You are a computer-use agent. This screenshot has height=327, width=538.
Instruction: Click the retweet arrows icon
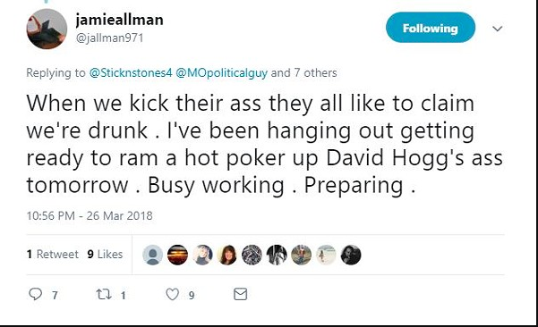(x=104, y=294)
